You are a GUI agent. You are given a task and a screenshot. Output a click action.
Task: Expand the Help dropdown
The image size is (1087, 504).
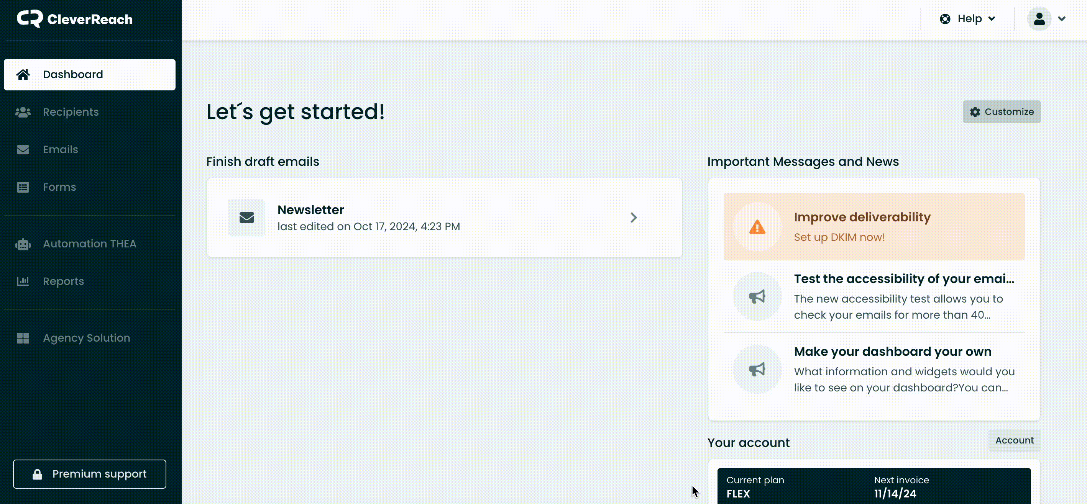point(969,18)
